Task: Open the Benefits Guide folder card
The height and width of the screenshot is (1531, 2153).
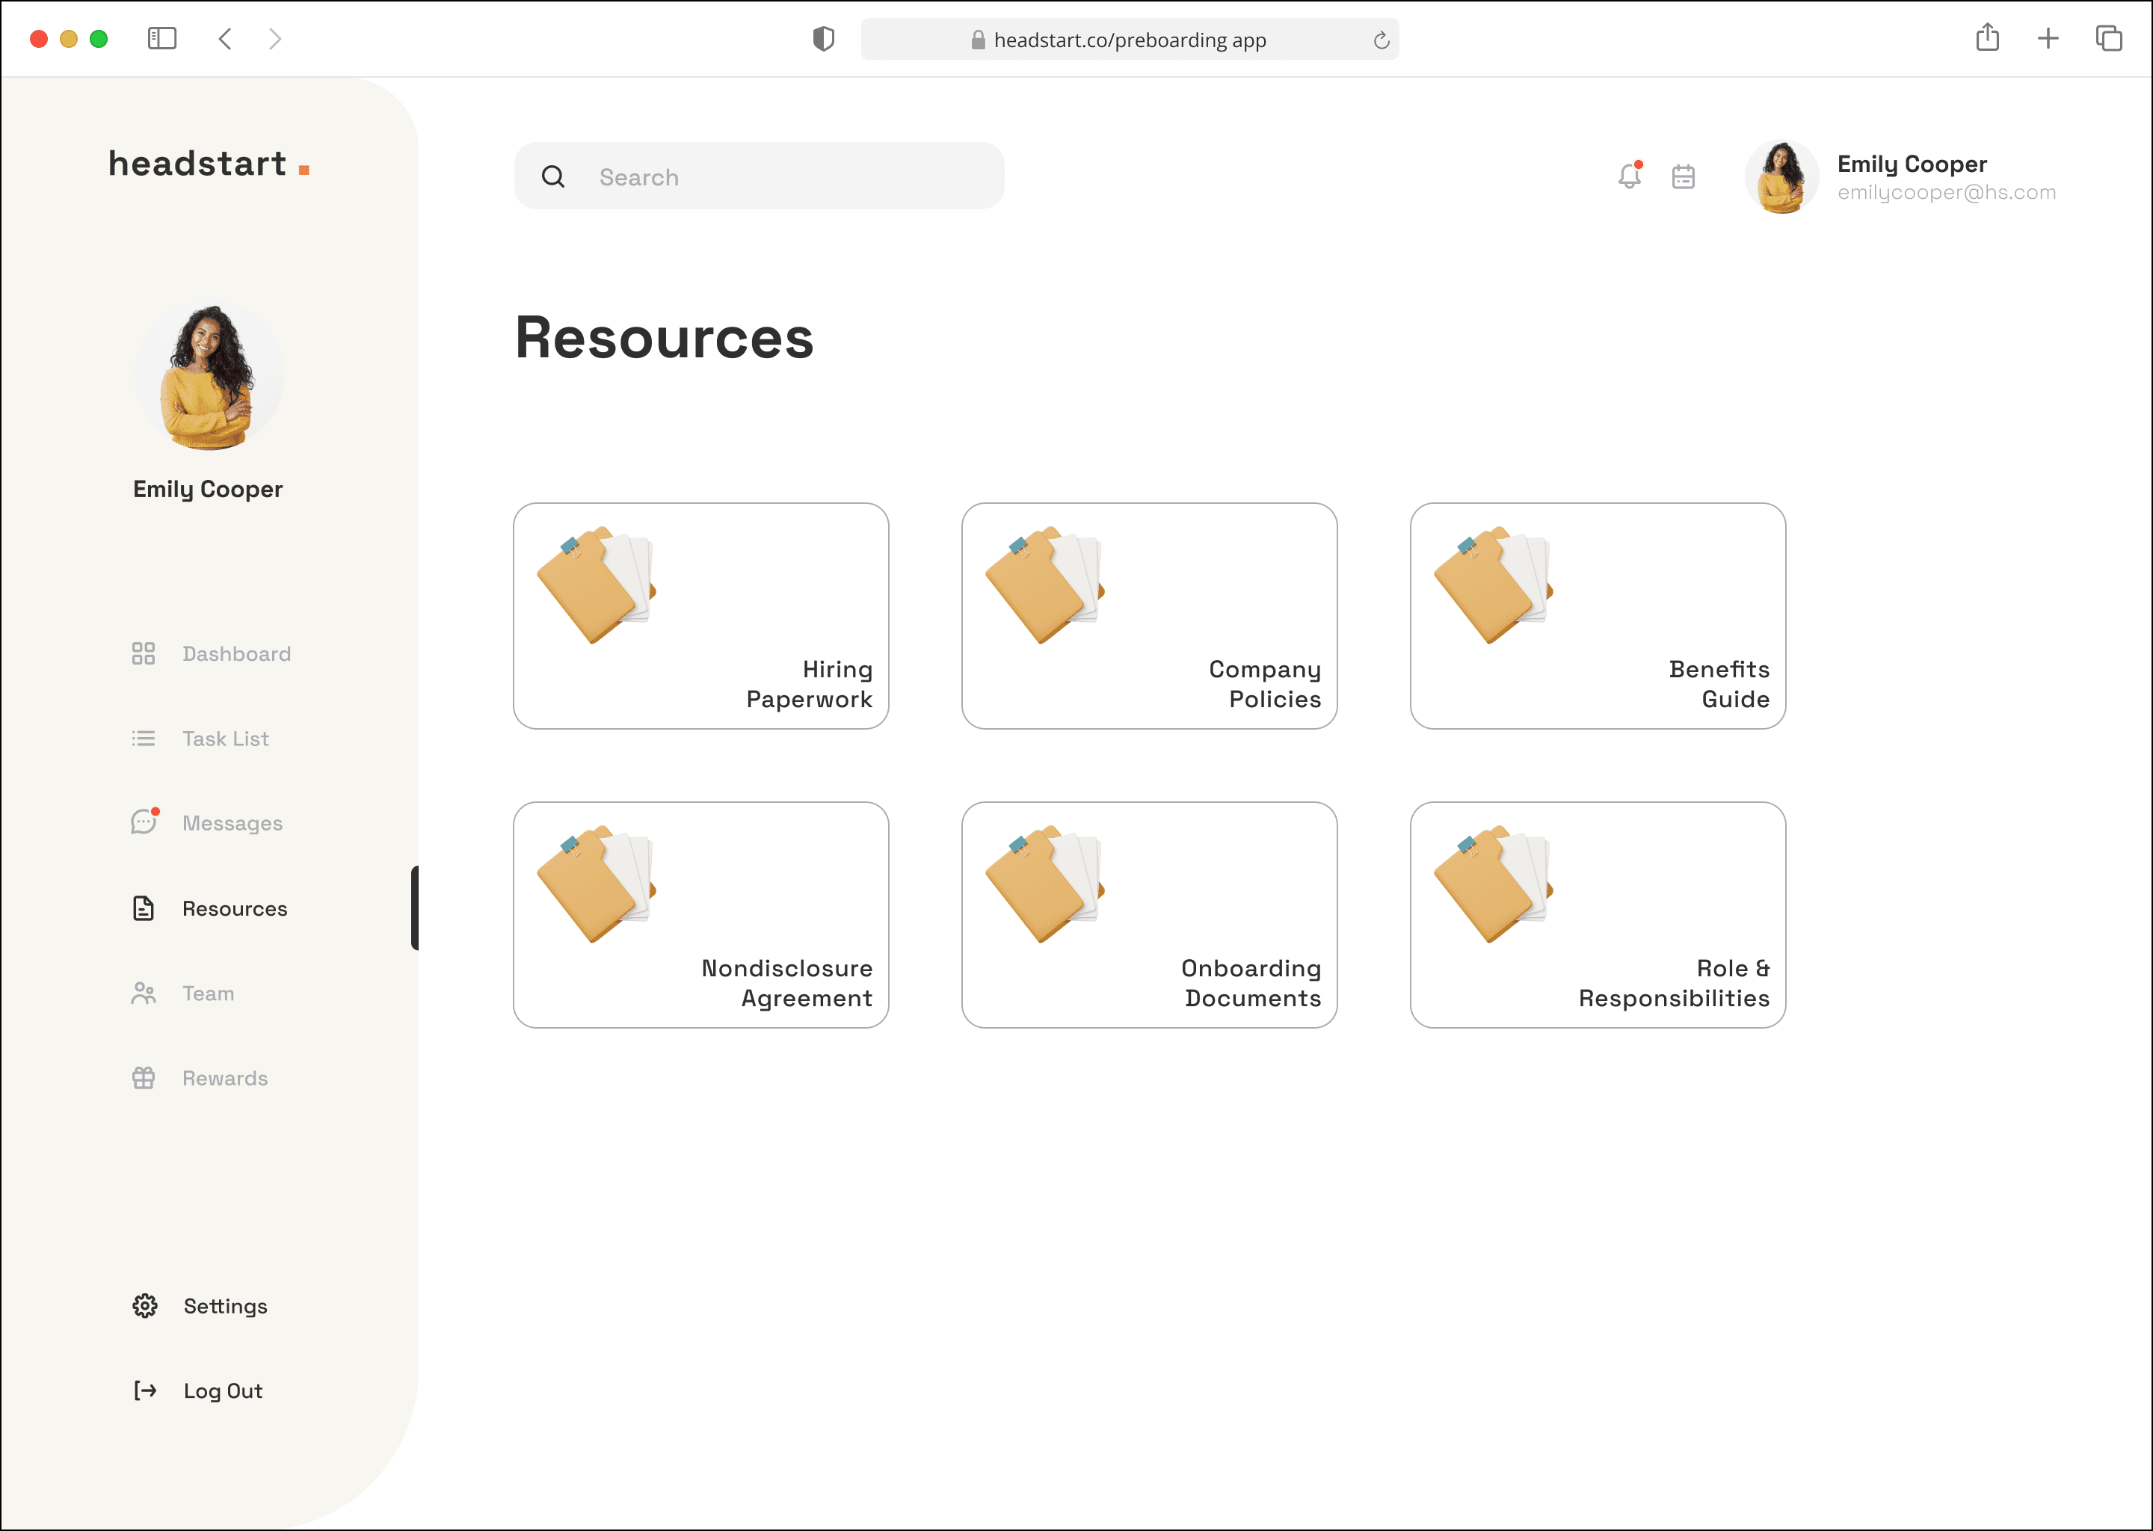Action: point(1597,615)
